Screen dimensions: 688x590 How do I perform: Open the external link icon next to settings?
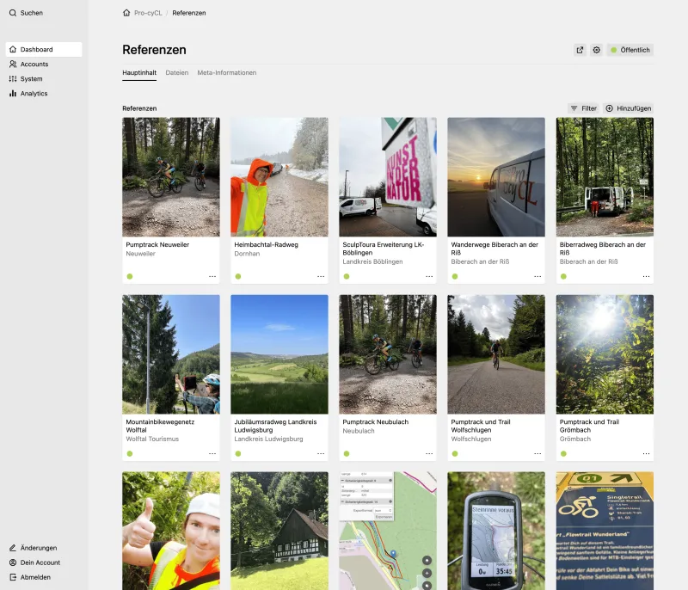[x=580, y=50]
